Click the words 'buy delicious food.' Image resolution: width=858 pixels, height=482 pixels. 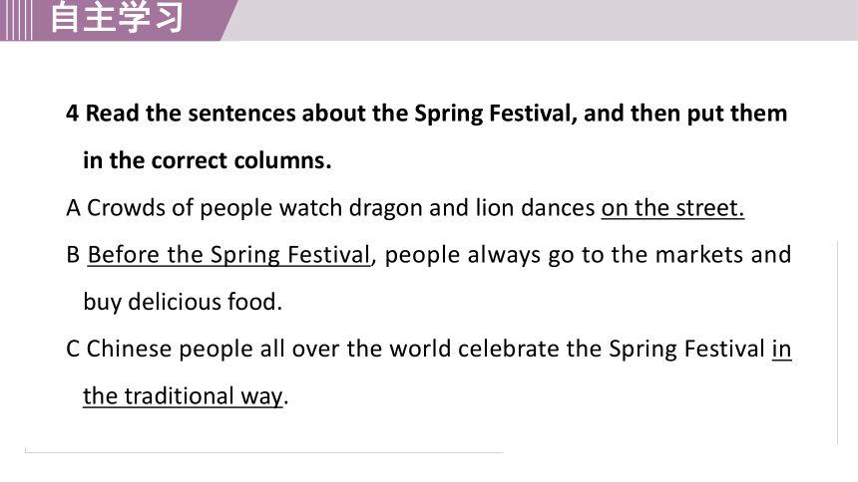point(183,302)
